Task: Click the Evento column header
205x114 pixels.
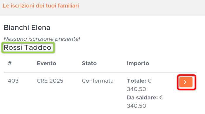Action: coord(46,63)
